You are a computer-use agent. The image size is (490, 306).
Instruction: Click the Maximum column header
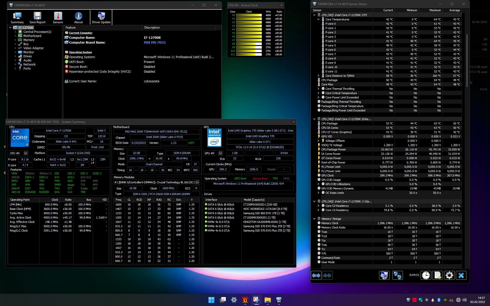pyautogui.click(x=431, y=10)
